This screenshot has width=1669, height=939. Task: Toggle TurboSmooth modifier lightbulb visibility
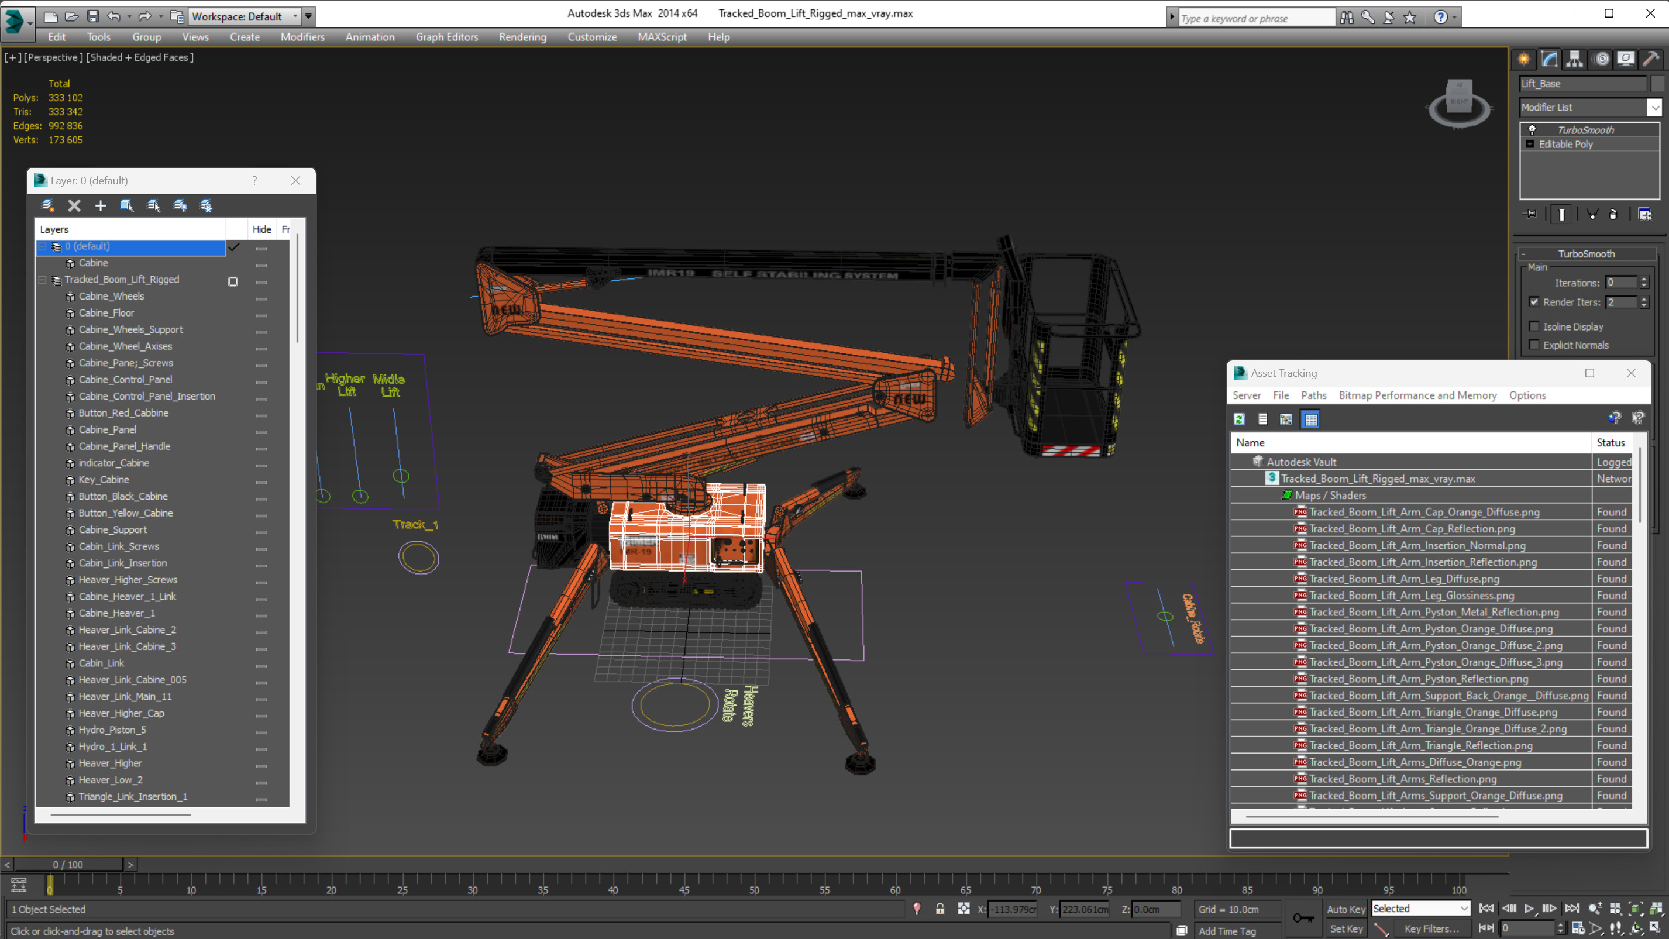point(1532,130)
